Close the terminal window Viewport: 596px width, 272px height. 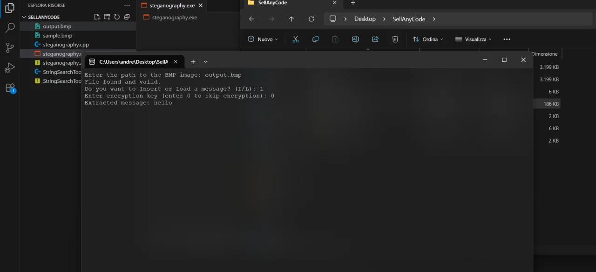tap(523, 60)
